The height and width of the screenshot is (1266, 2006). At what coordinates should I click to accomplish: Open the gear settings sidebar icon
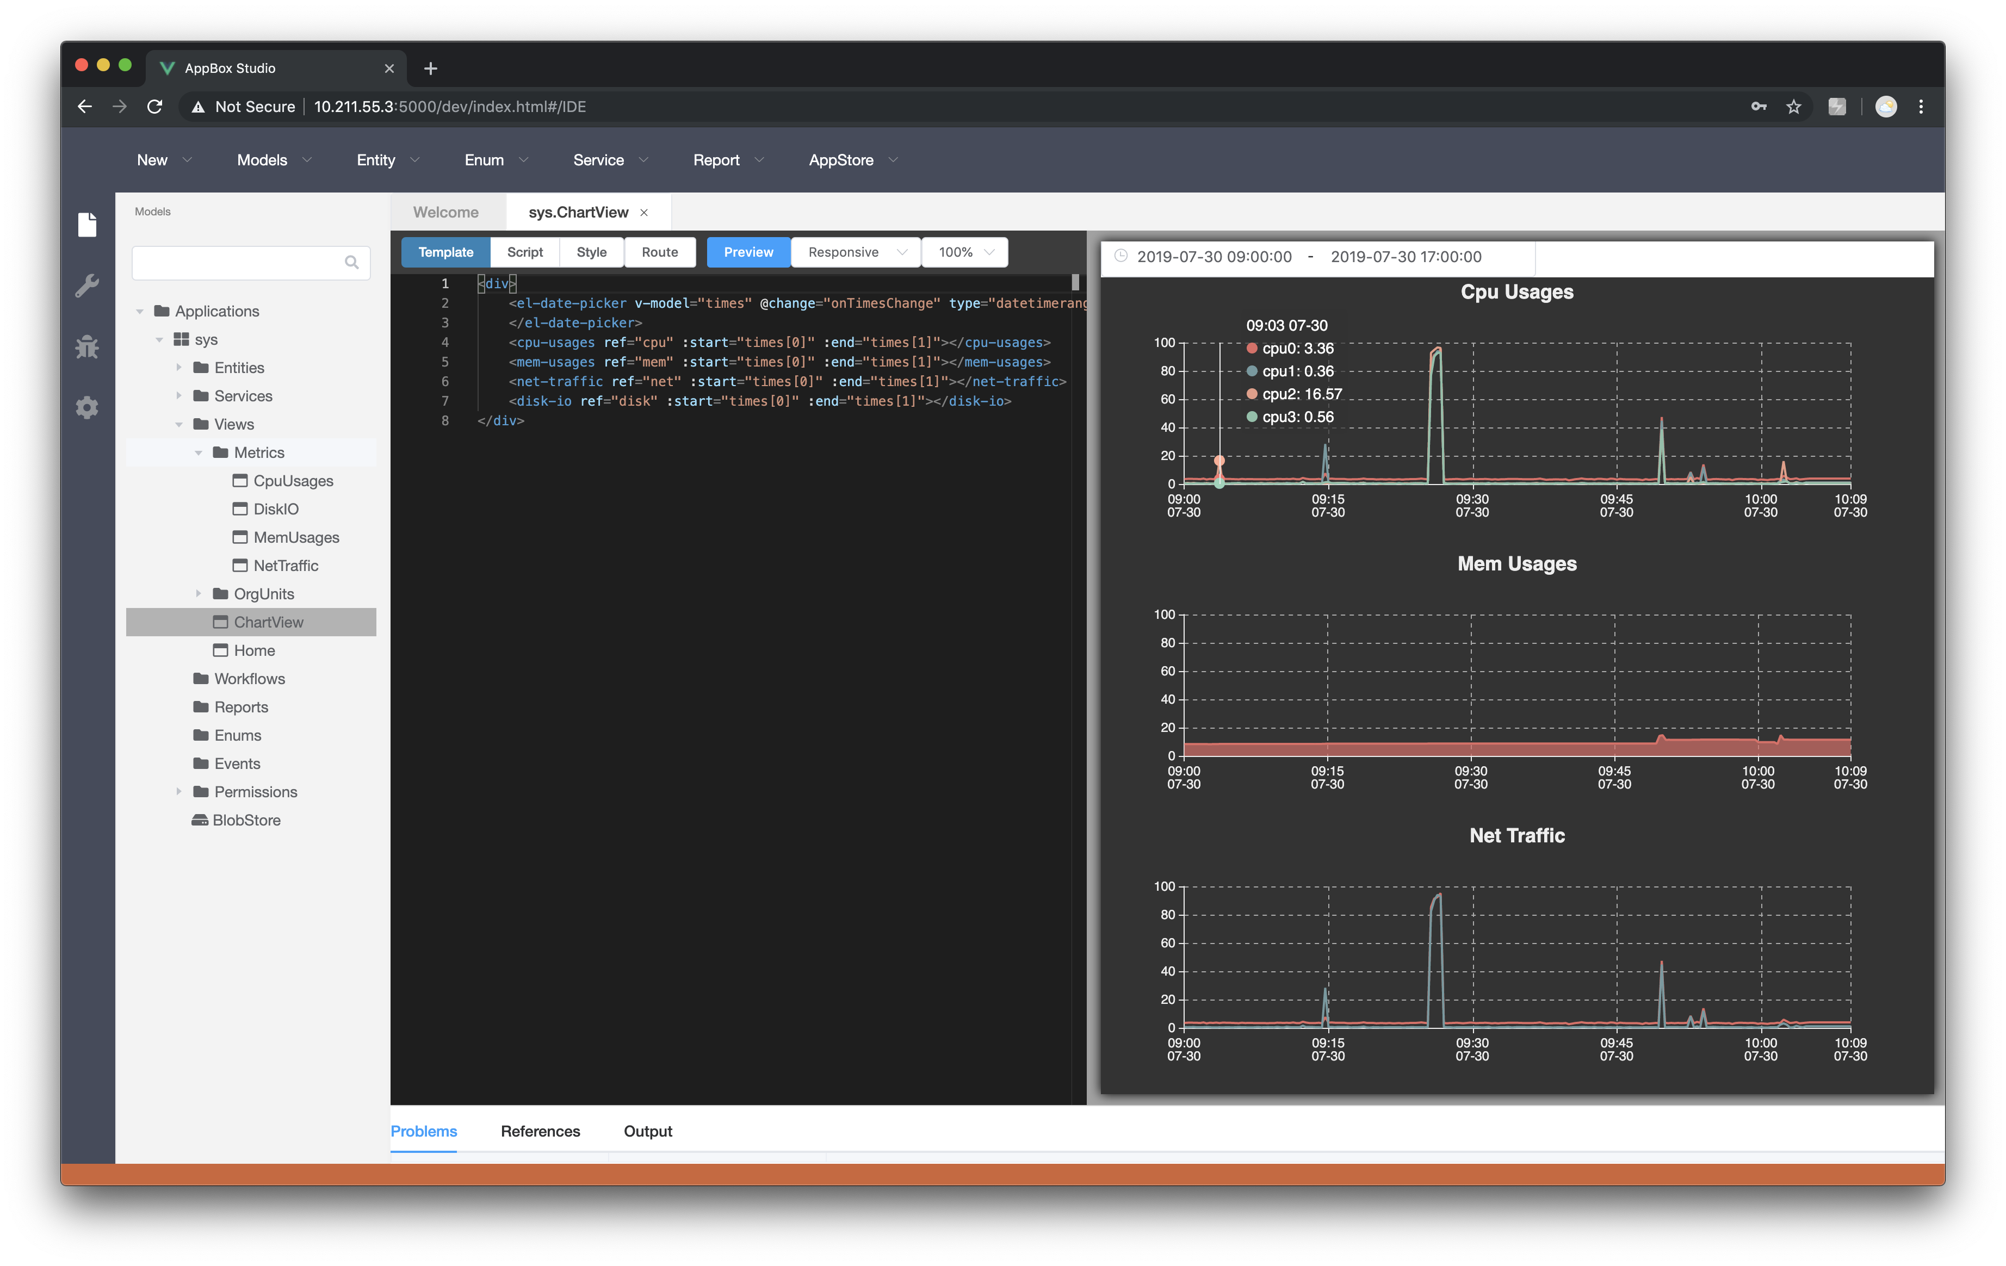click(88, 407)
